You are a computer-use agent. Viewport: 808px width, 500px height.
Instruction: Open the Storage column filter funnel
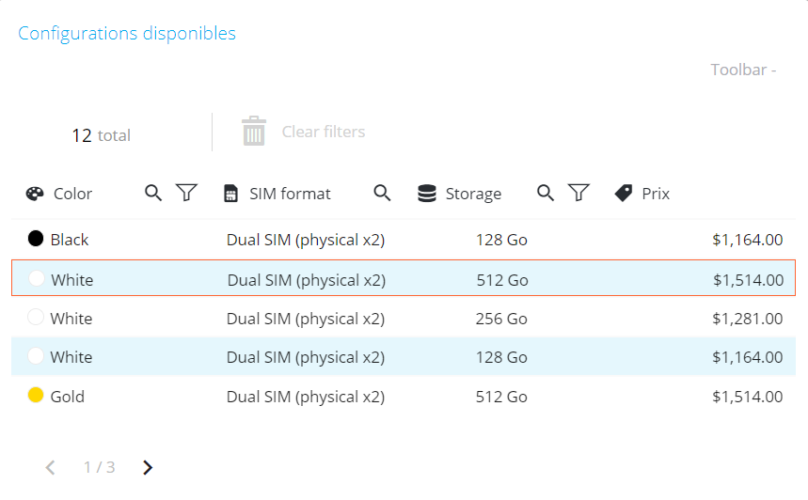pos(578,193)
